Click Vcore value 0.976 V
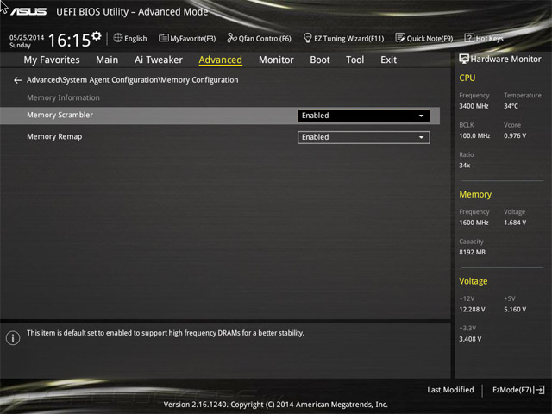 click(x=515, y=135)
